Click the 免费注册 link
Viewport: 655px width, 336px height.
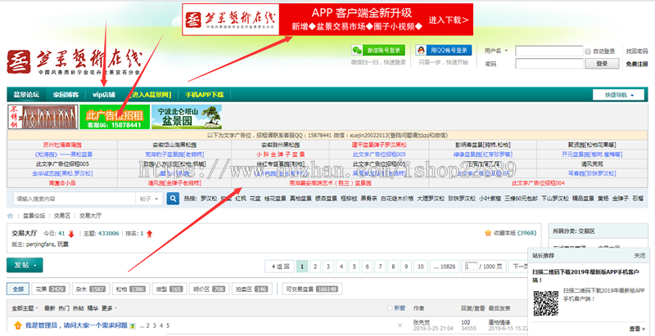[637, 65]
